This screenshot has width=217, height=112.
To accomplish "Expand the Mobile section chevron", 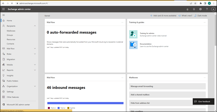I will (35, 65).
